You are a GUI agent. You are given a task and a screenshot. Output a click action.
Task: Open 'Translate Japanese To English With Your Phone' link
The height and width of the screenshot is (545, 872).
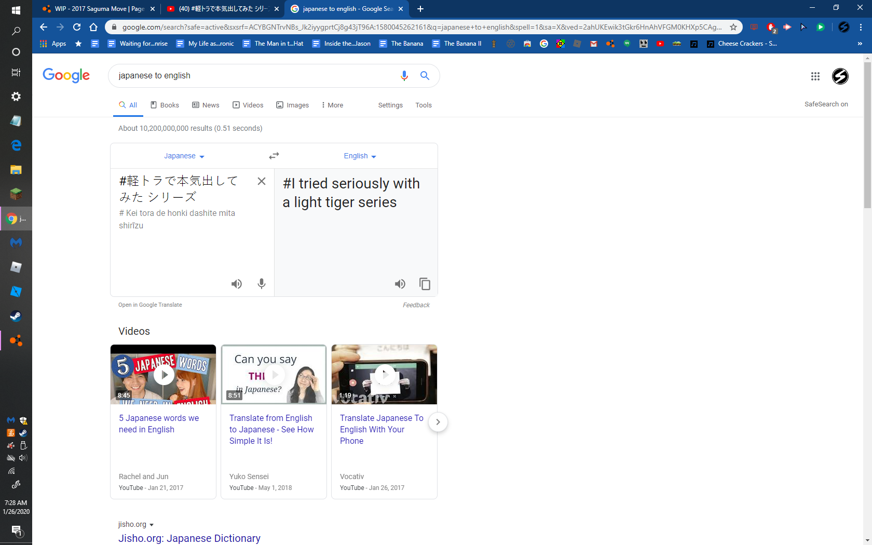pos(382,429)
